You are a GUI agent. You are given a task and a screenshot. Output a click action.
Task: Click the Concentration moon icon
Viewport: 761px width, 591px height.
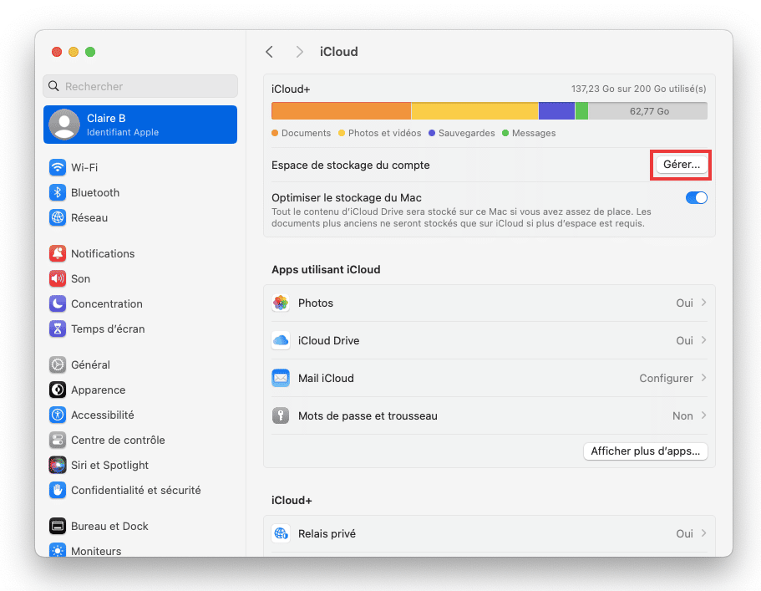(x=58, y=304)
